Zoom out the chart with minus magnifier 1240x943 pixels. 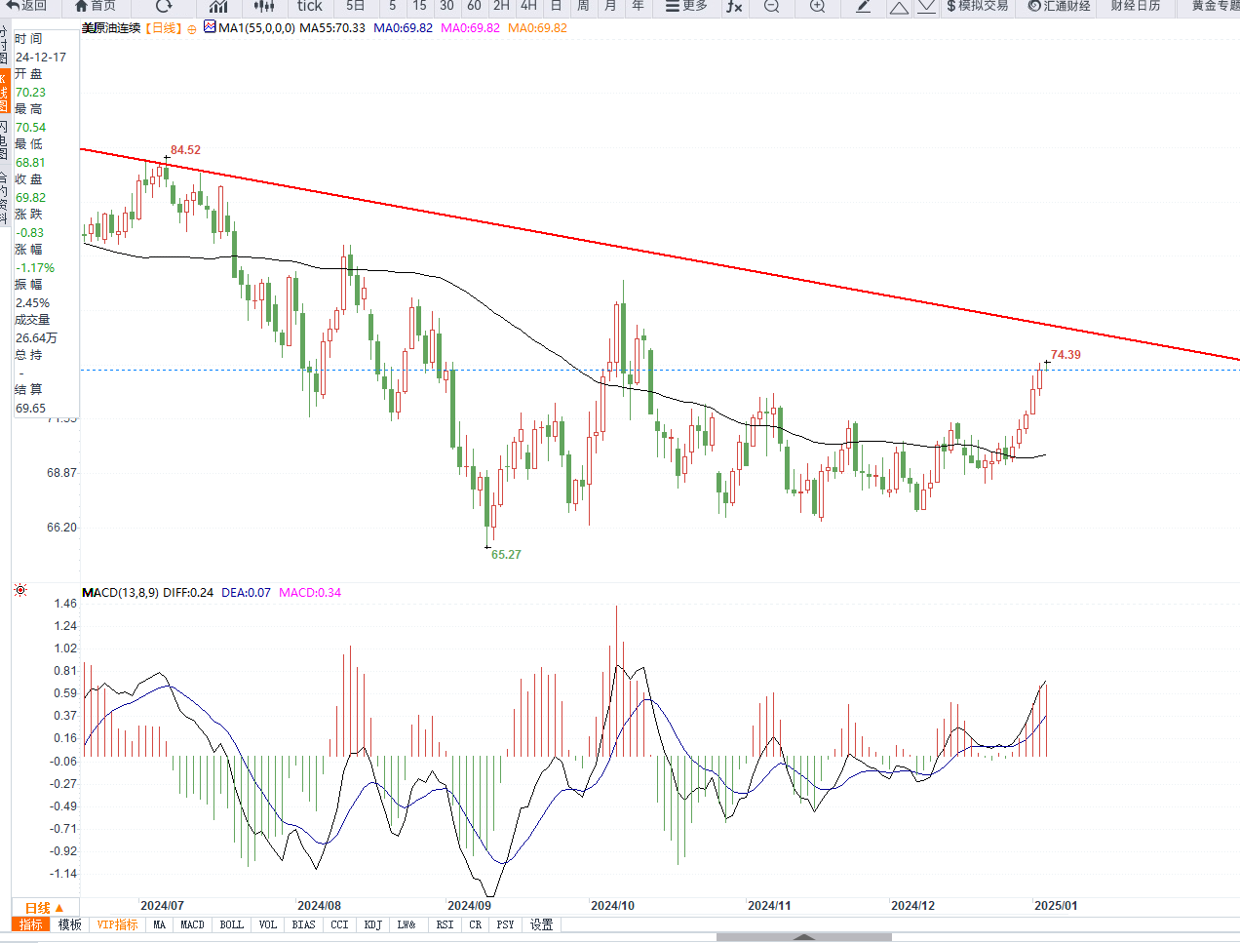tap(771, 6)
